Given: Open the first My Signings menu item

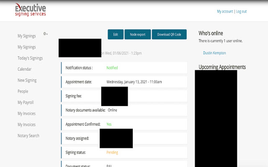Looking at the screenshot, I should (x=27, y=36).
